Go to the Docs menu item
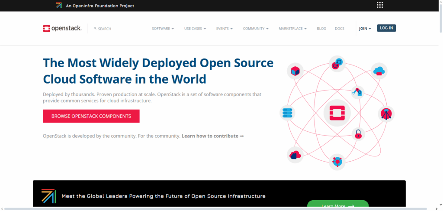The height and width of the screenshot is (211, 443). coord(340,29)
